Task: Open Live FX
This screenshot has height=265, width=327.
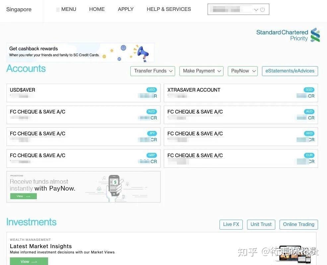Action: pyautogui.click(x=231, y=224)
